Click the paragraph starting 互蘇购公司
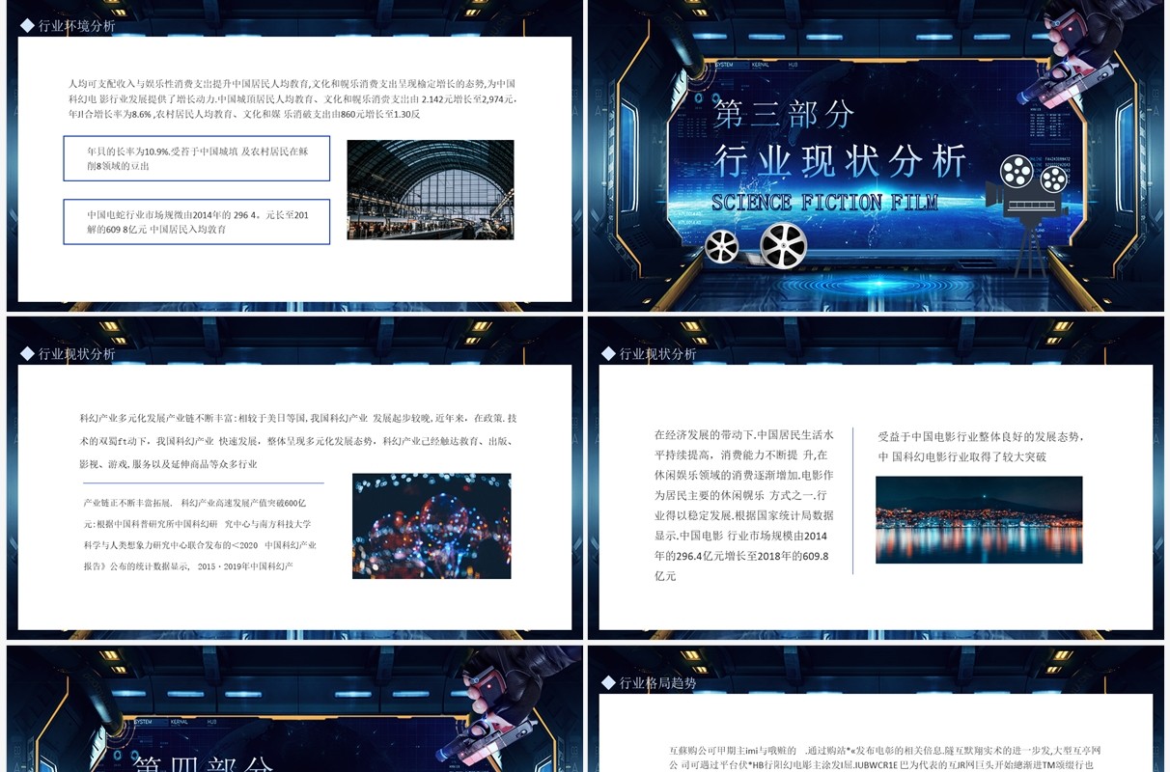Screen dimensions: 1170x772 point(884,758)
